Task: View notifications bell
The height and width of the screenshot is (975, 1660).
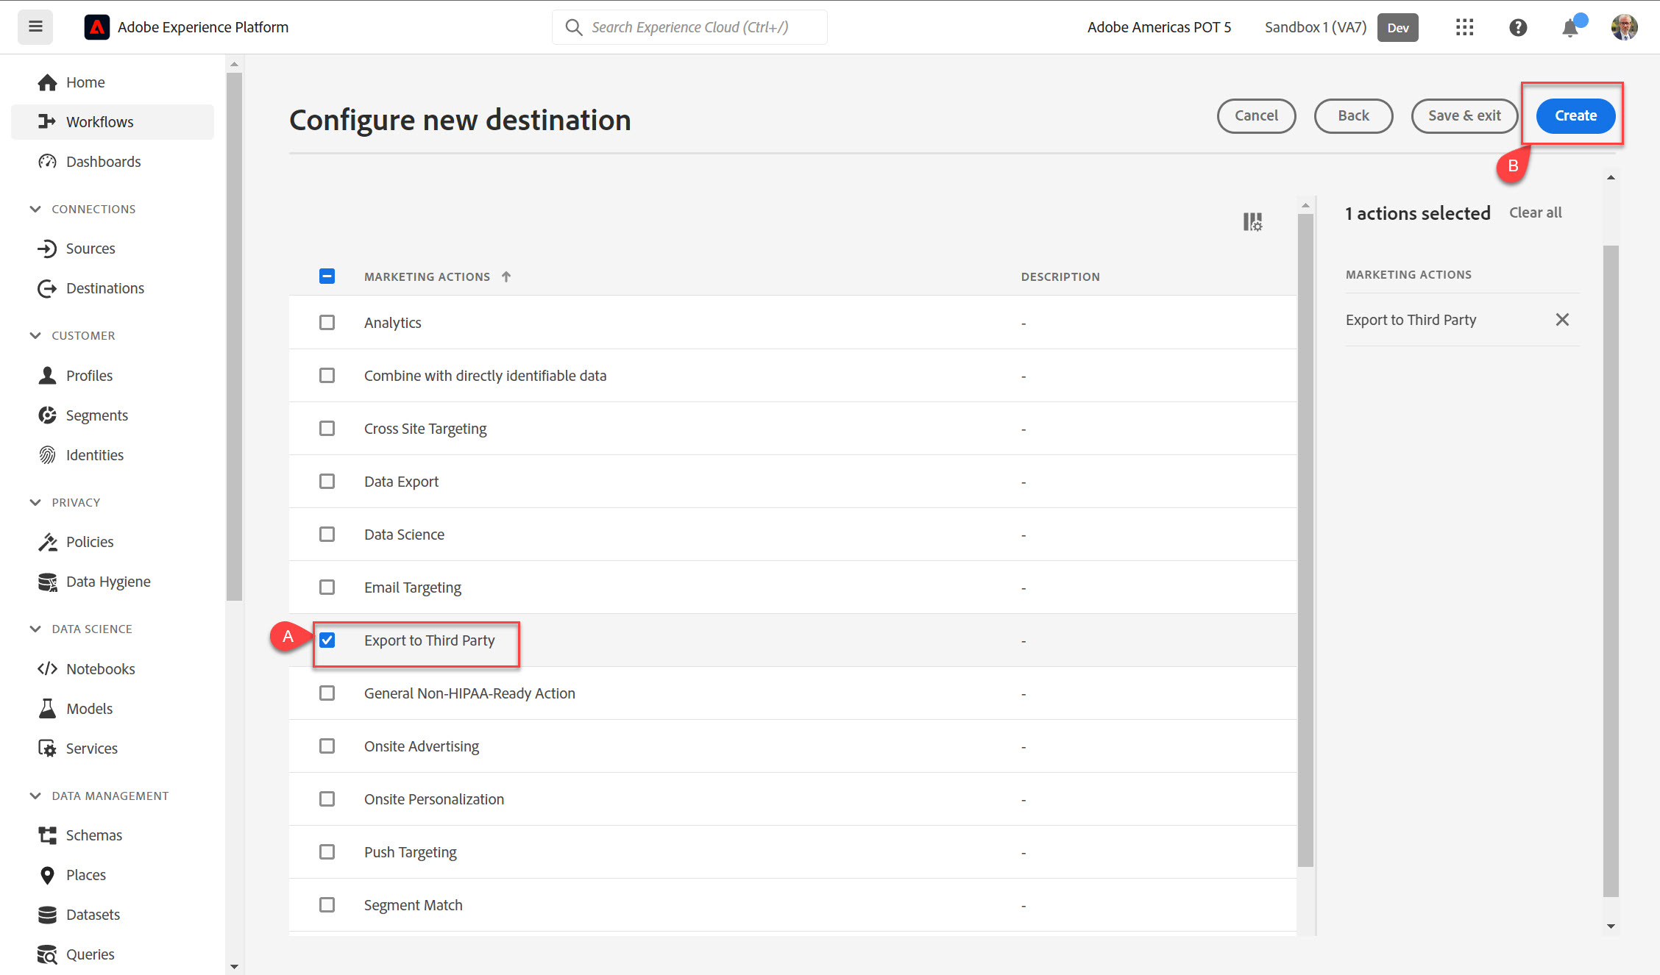Action: [1570, 27]
